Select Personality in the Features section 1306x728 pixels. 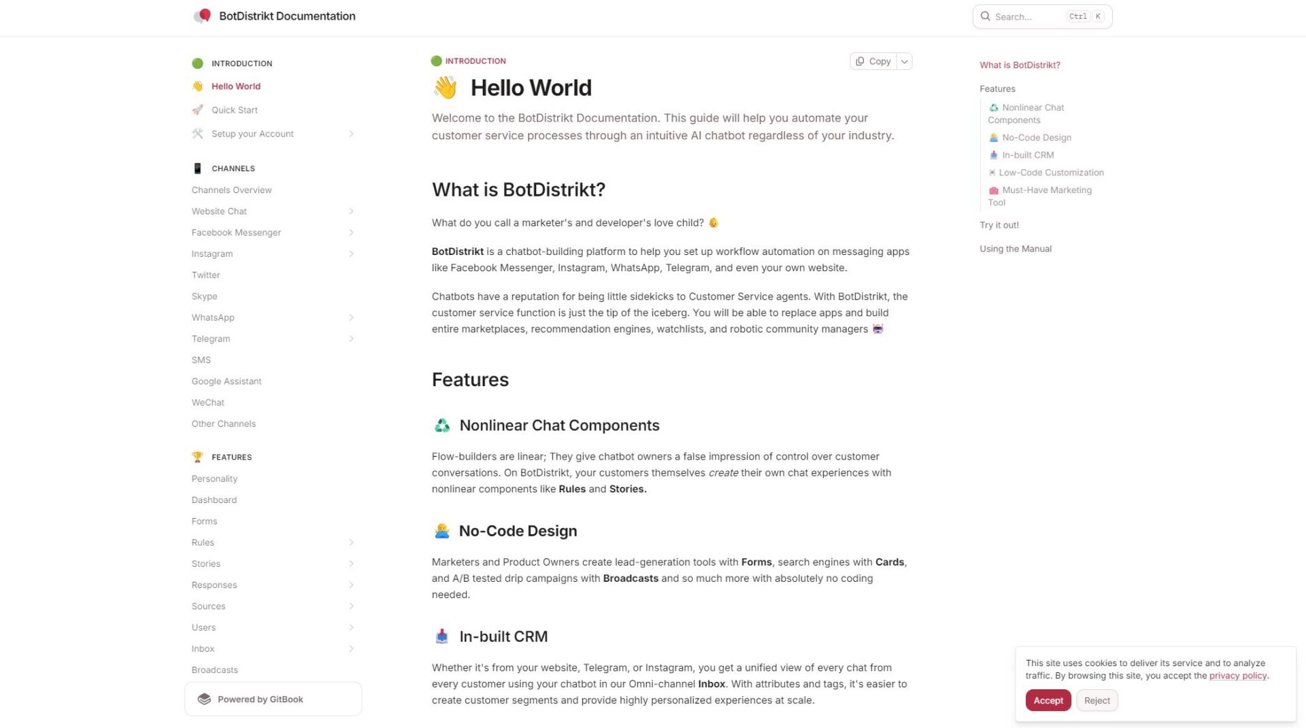tap(214, 479)
